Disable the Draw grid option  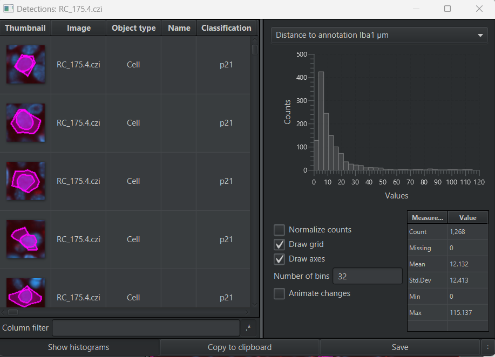(279, 244)
